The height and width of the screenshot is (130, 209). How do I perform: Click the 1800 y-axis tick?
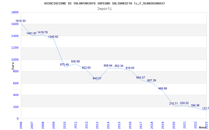(15, 12)
